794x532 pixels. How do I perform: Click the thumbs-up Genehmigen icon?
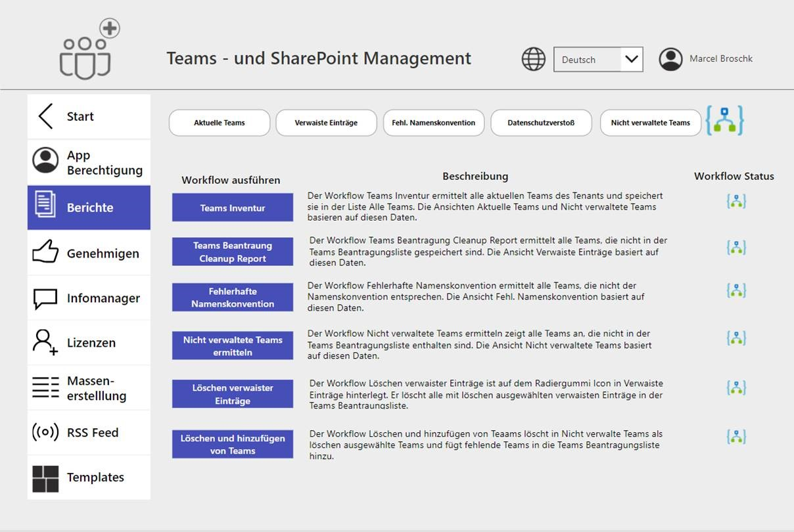pos(45,253)
